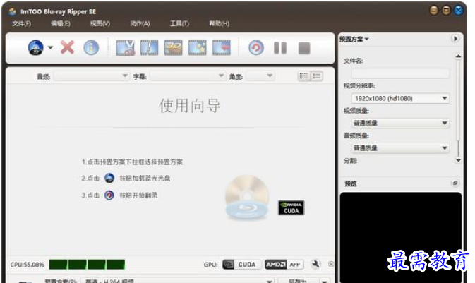The image size is (475, 283).
Task: Click the split video tool icon
Action: coord(150,47)
